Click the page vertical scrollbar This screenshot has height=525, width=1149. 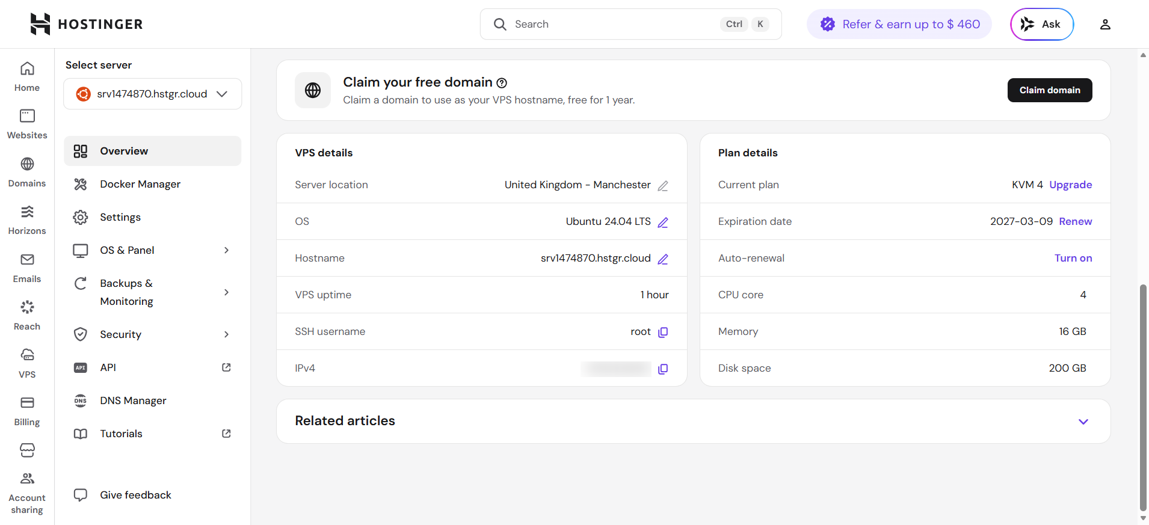pos(1143,397)
